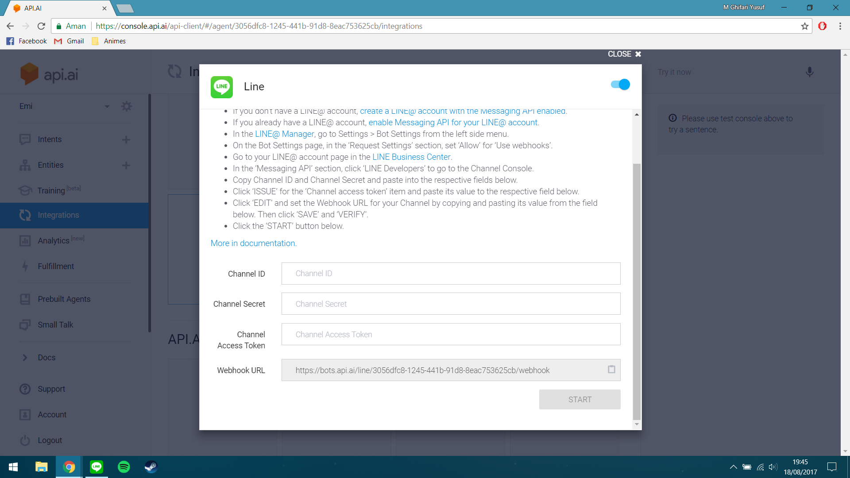Expand the Emi agent dropdown
Screen dimensions: 850x478
[107, 106]
